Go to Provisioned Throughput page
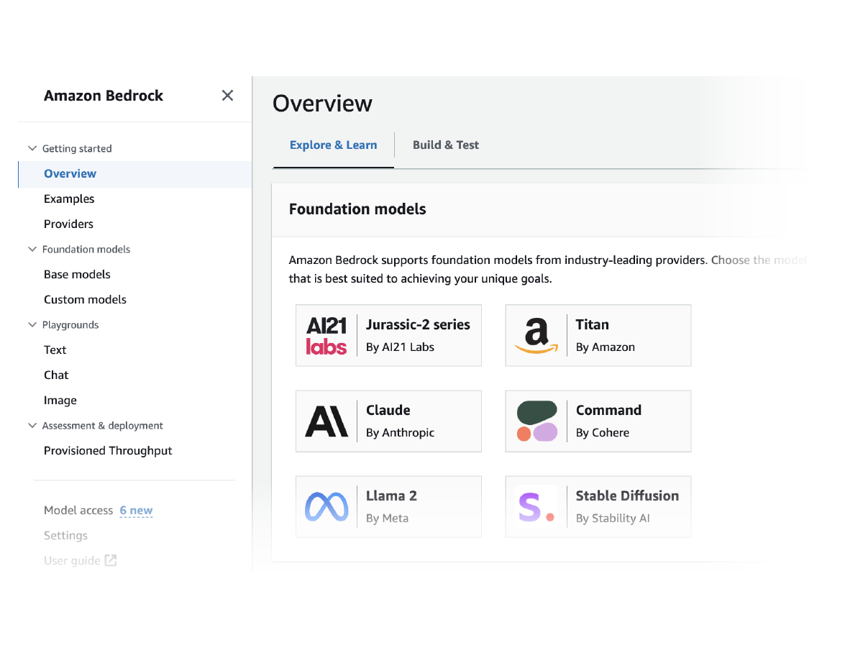This screenshot has width=863, height=648. tap(108, 450)
